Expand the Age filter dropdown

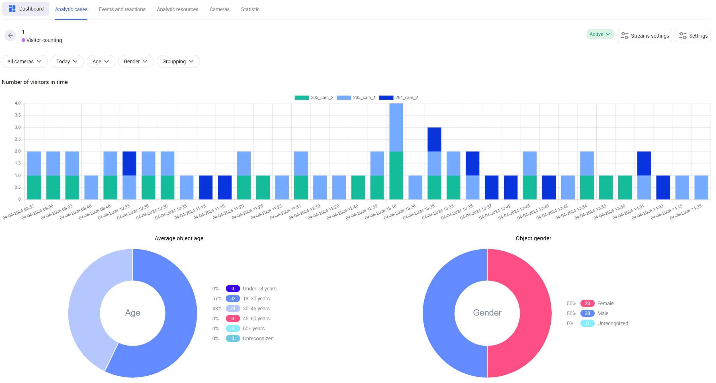[101, 62]
